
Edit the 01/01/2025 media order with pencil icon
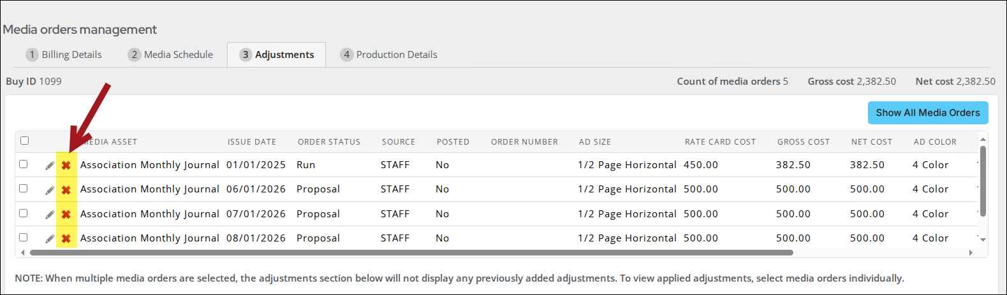pyautogui.click(x=50, y=166)
